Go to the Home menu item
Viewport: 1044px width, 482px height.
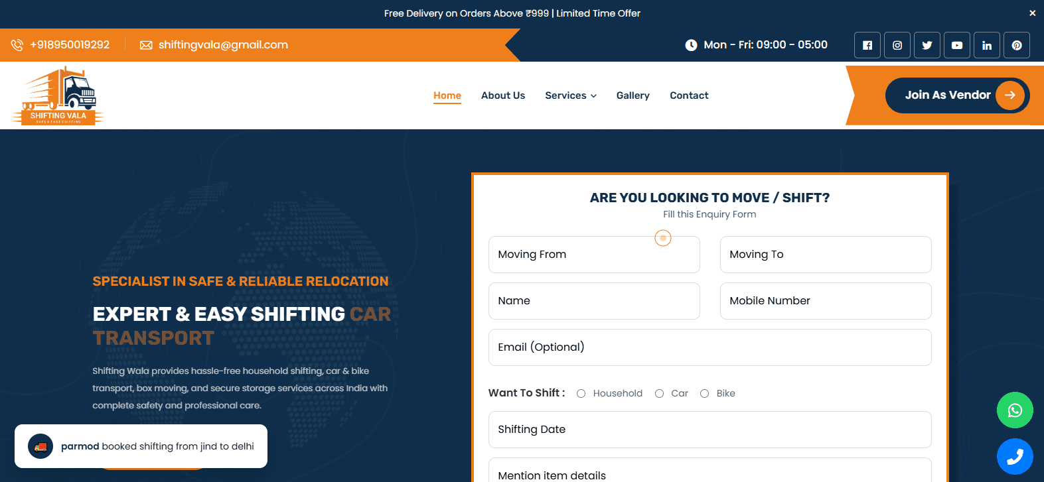click(x=447, y=95)
